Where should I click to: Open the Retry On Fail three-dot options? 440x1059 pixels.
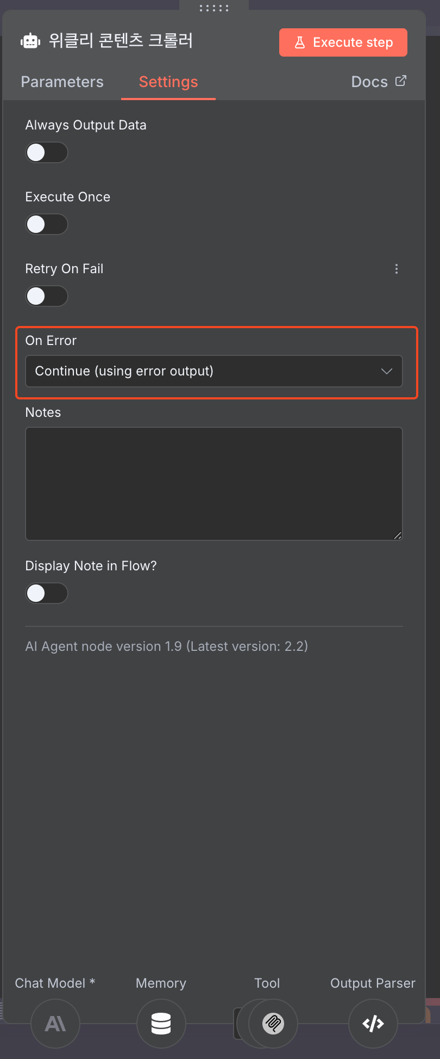[x=397, y=269]
